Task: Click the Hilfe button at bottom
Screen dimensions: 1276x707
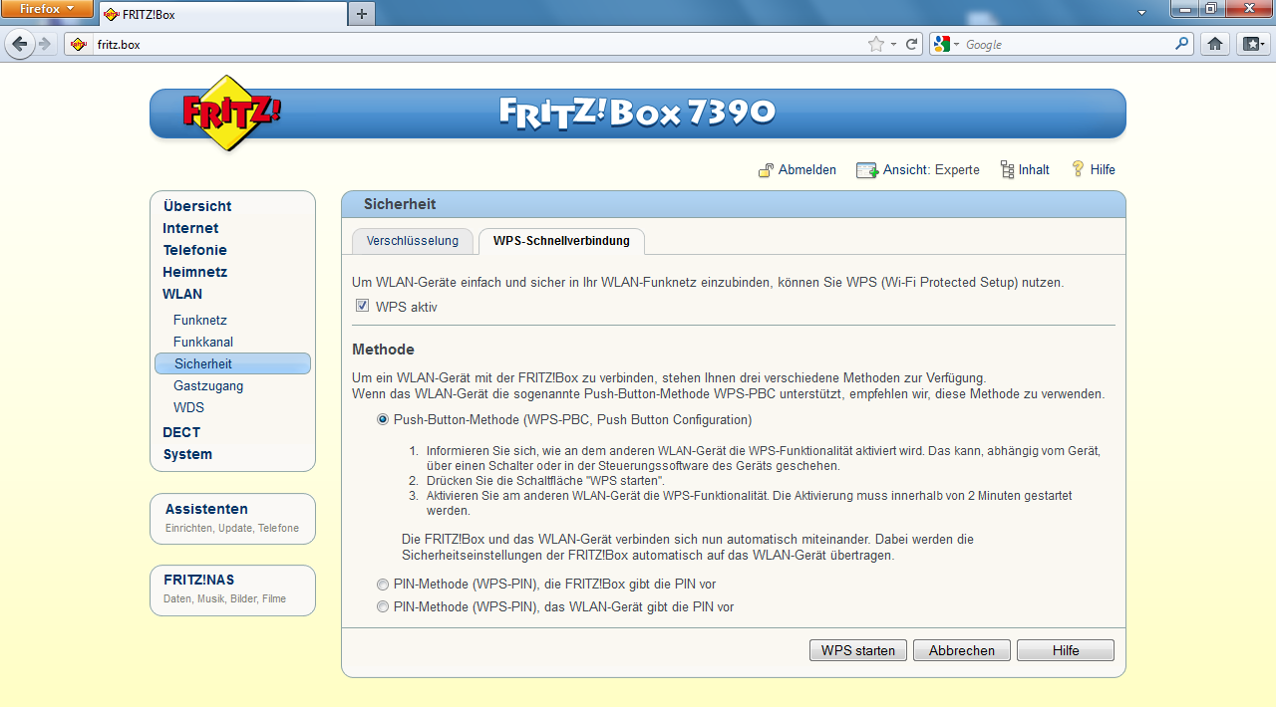Action: tap(1066, 650)
